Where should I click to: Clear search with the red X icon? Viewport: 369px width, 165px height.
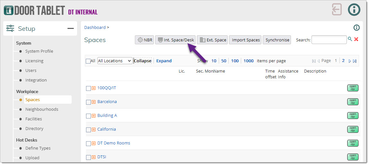tap(356, 39)
